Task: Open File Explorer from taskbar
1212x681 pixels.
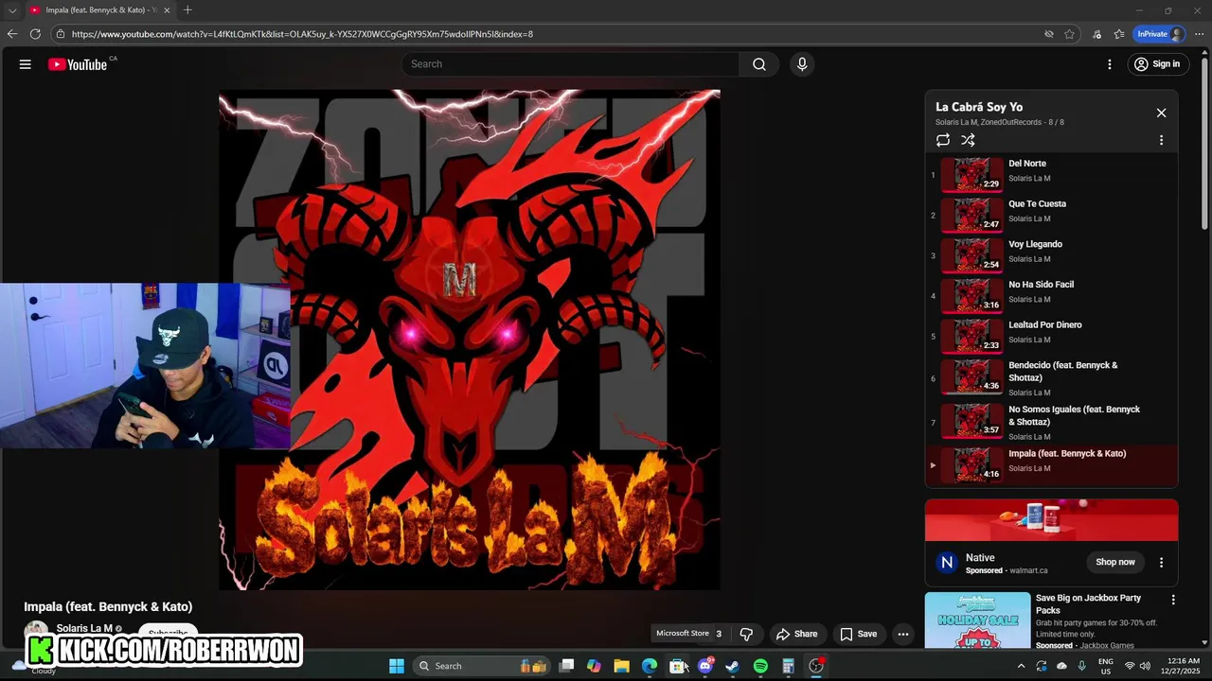Action: point(621,666)
